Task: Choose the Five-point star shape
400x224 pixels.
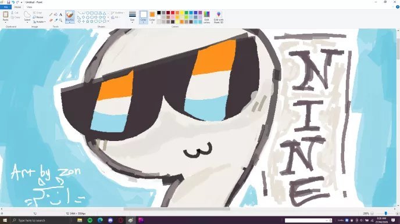Action: coord(87,21)
